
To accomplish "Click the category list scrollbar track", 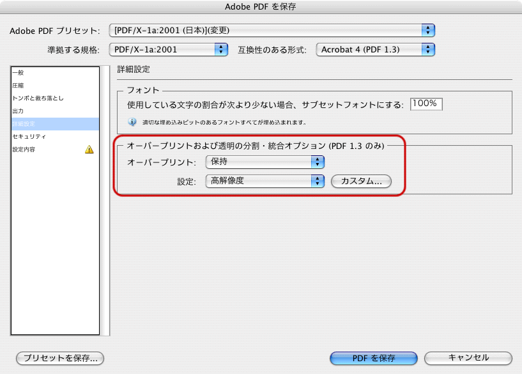I will 105,201.
